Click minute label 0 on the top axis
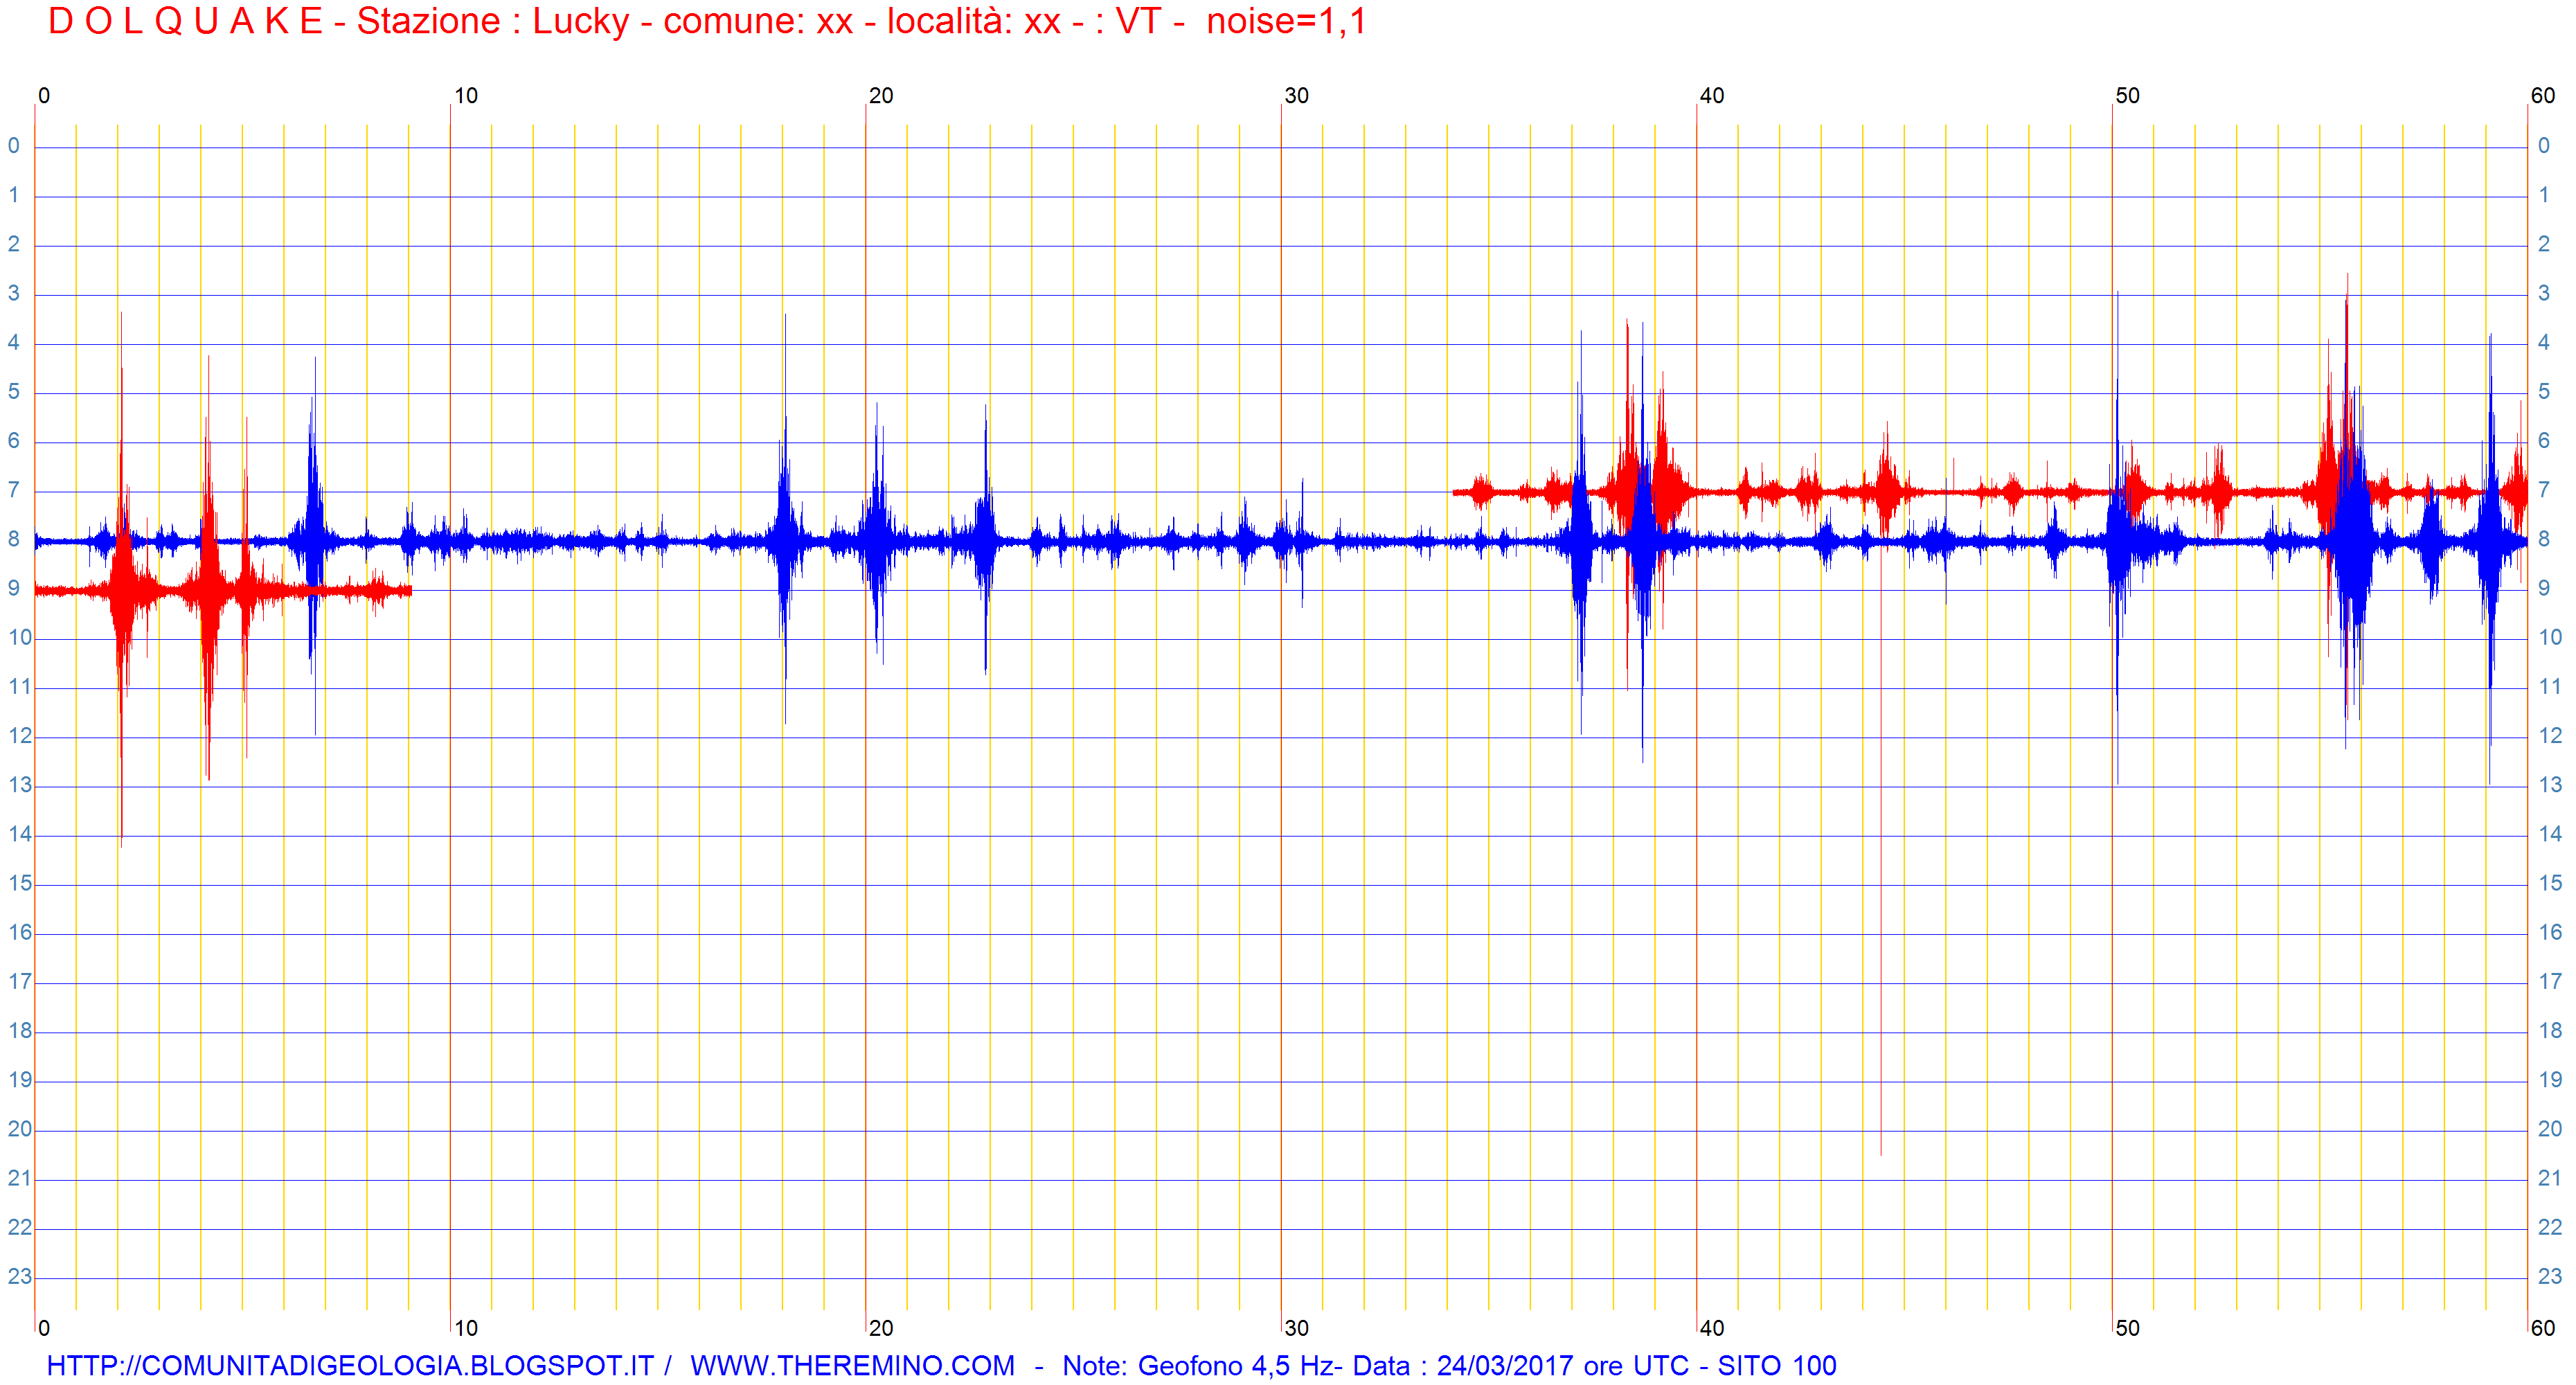The height and width of the screenshot is (1385, 2576). point(44,96)
